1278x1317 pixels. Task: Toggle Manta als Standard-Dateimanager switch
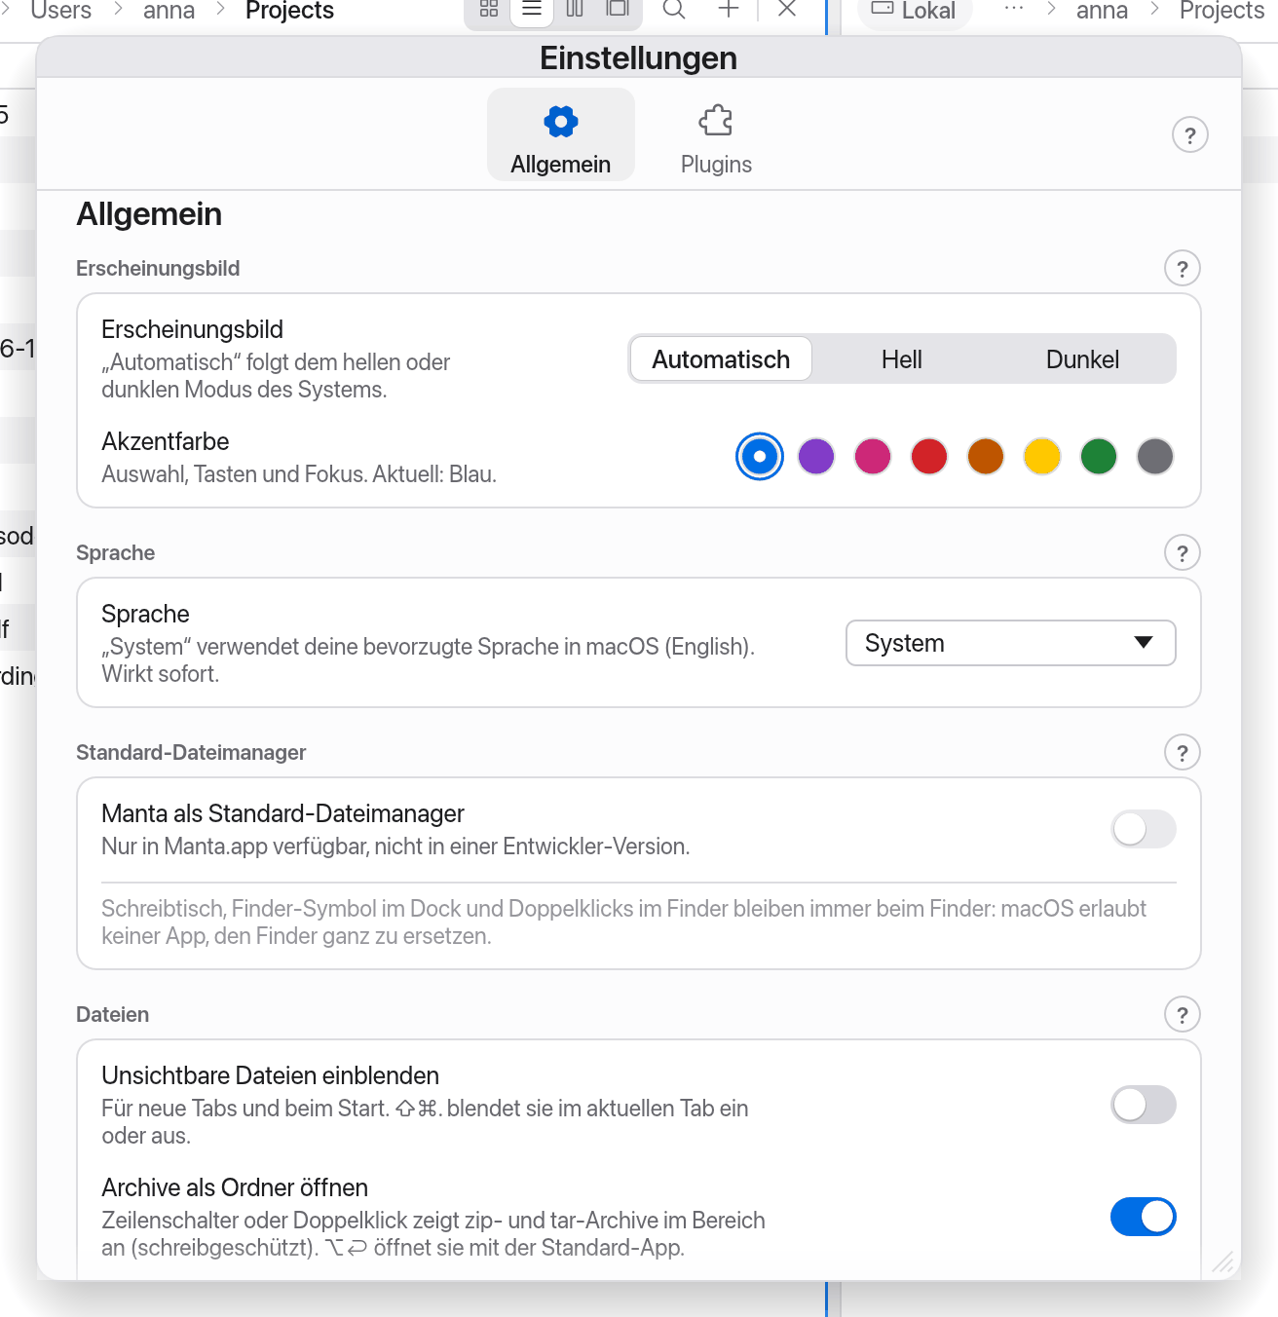(1144, 829)
